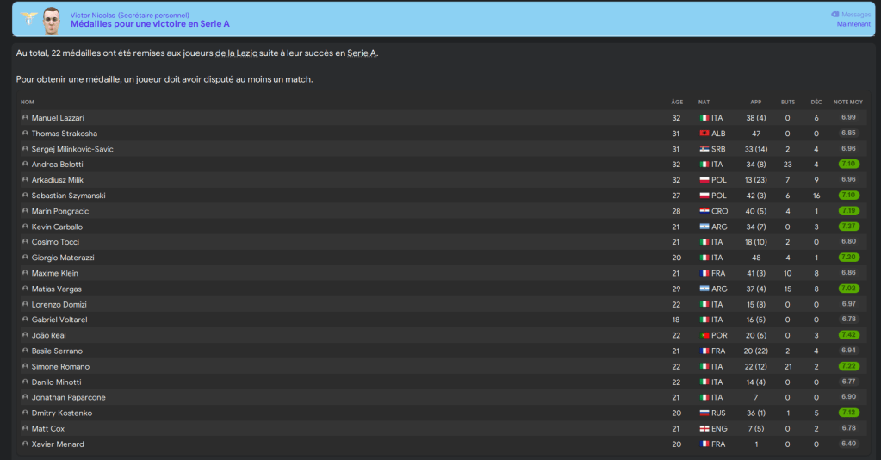Screen dimensions: 881x460
Task: Sort table by NOM column header
Action: point(28,102)
